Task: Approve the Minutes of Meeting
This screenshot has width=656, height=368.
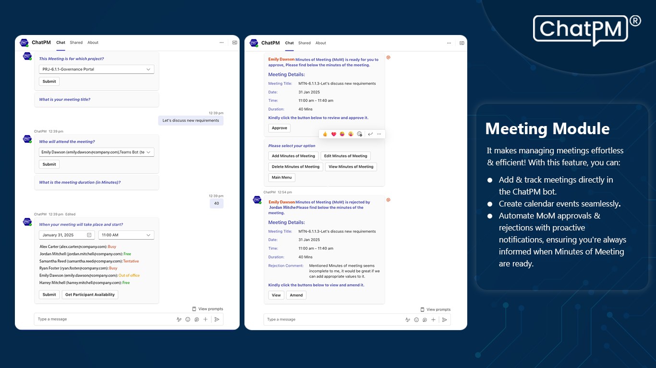Action: point(279,128)
